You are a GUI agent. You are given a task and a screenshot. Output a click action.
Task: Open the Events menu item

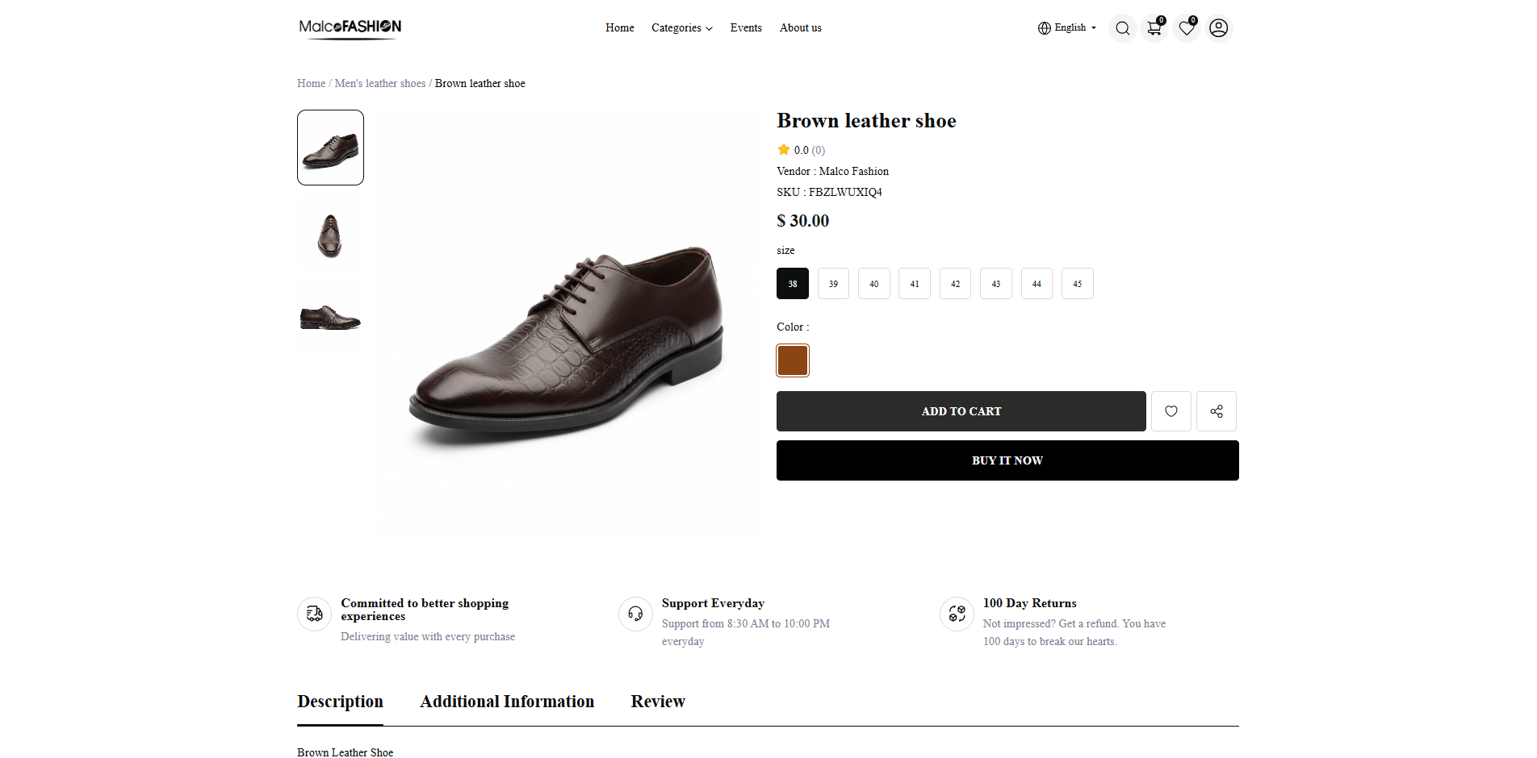tap(746, 28)
